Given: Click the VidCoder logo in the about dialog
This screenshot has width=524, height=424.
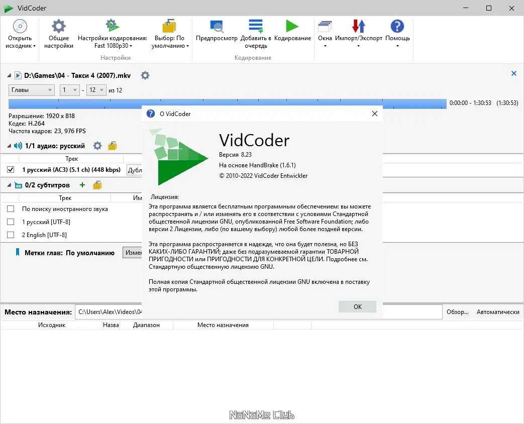Looking at the screenshot, I should (178, 156).
